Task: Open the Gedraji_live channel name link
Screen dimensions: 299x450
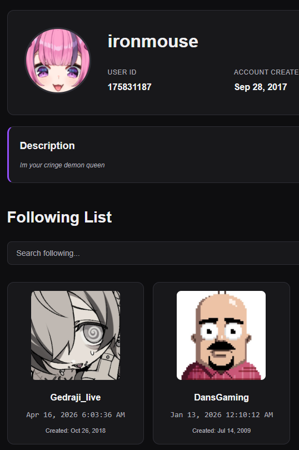Action: coord(76,397)
